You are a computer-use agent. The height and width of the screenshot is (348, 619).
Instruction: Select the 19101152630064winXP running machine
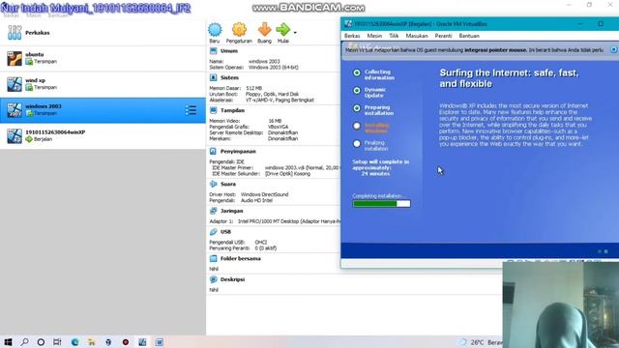click(103, 136)
